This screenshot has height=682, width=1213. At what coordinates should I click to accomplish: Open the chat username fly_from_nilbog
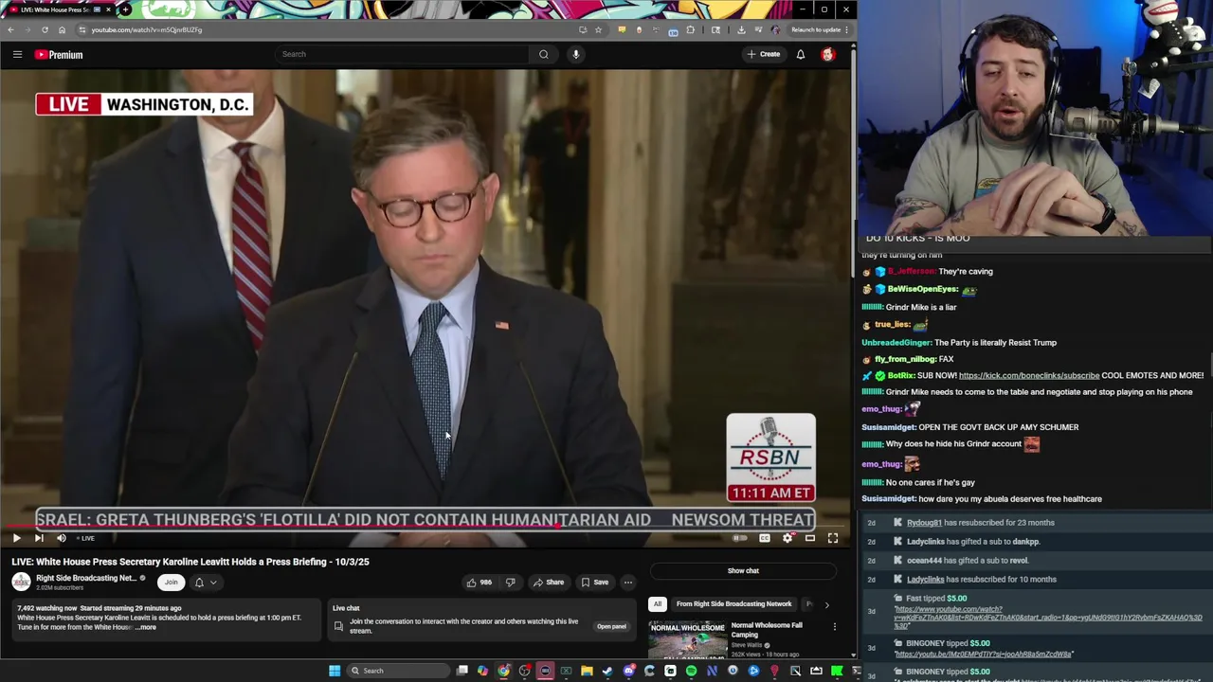tap(905, 359)
